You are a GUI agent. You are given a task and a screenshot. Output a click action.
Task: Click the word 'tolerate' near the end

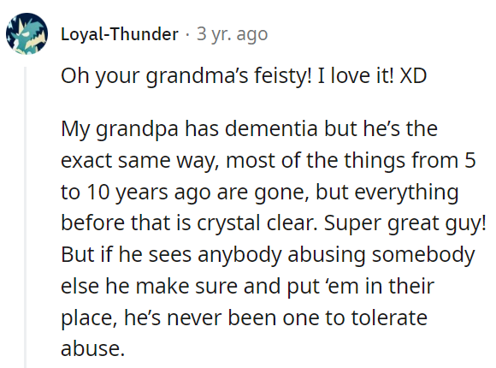[389, 318]
